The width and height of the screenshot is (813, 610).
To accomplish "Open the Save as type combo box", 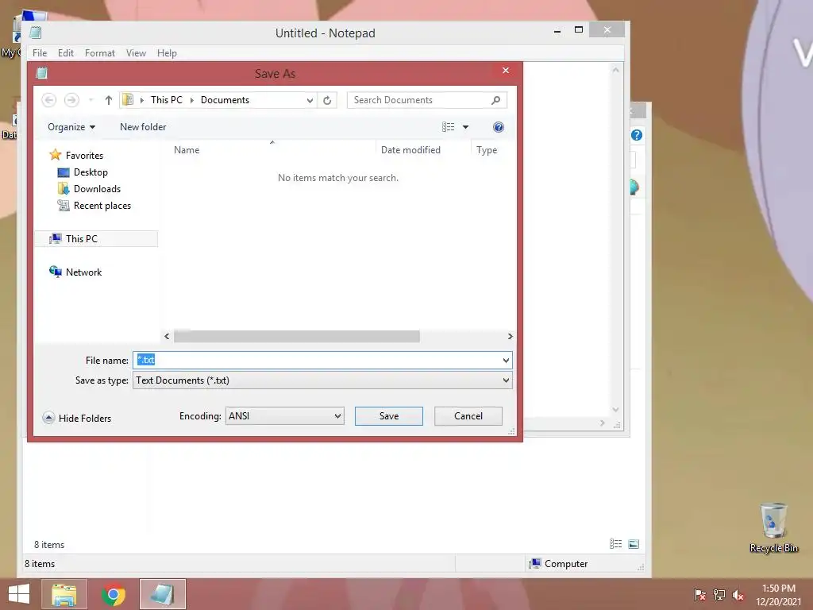I will click(322, 380).
